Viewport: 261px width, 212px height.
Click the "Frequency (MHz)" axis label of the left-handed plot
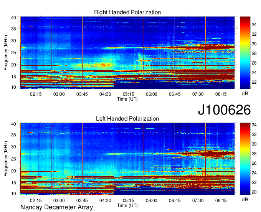tap(6, 159)
